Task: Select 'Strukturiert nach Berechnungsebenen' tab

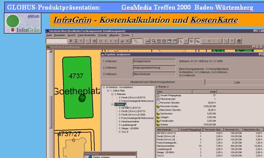Action: [153, 82]
